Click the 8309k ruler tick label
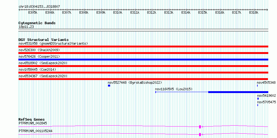 coord(101,13)
